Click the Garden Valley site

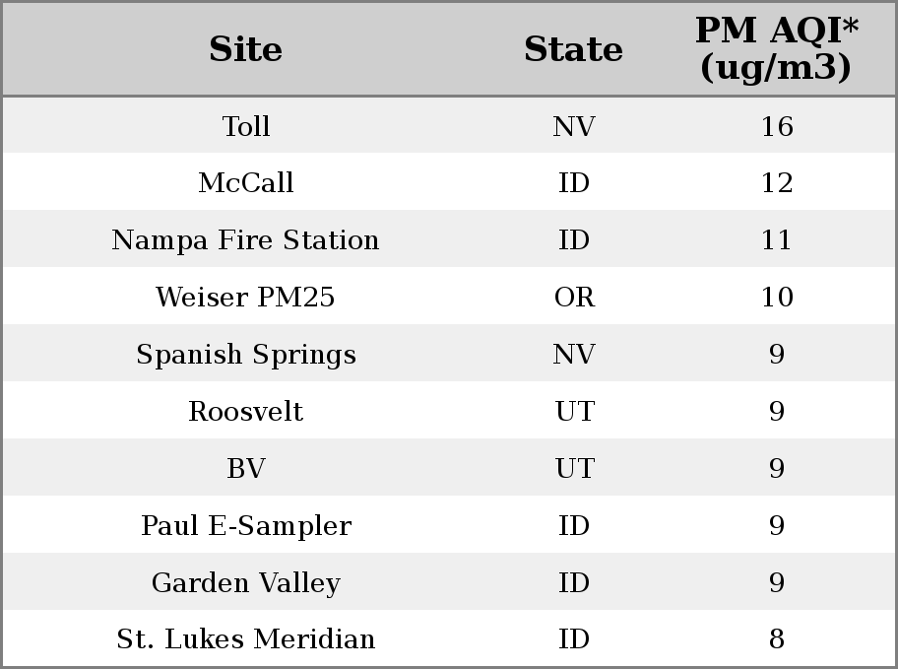click(x=246, y=582)
